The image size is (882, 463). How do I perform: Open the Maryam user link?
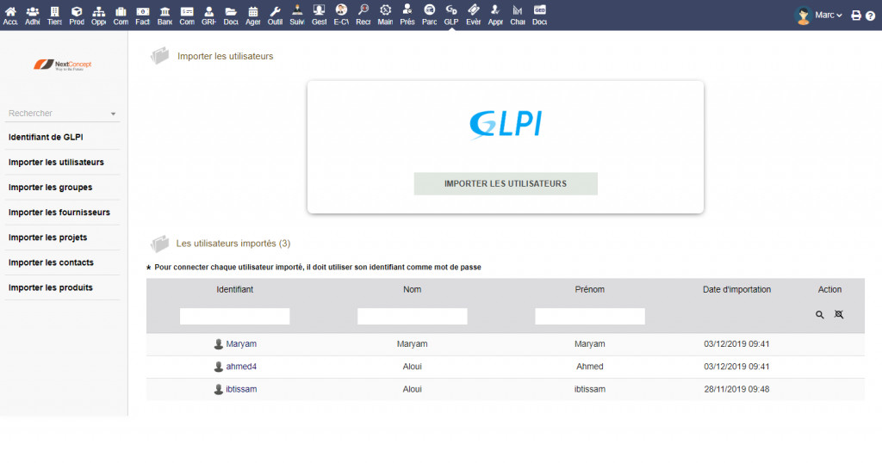(x=241, y=344)
